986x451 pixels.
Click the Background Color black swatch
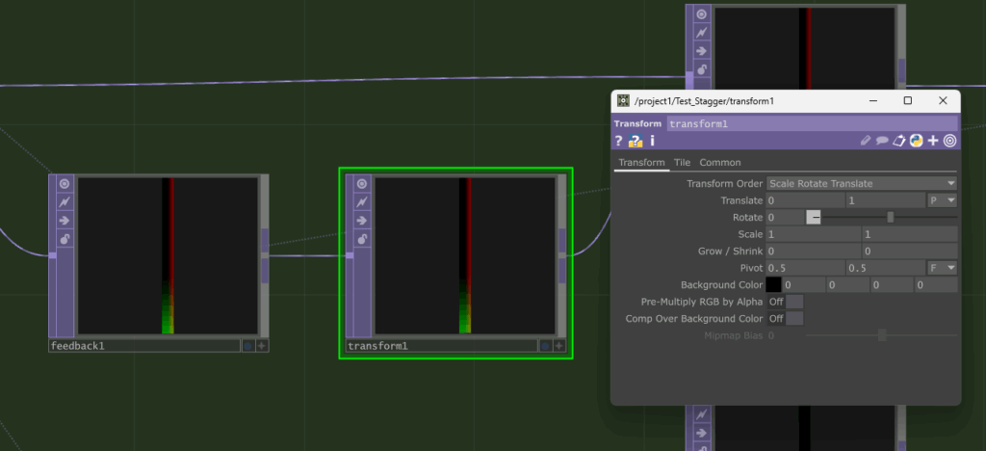[772, 285]
